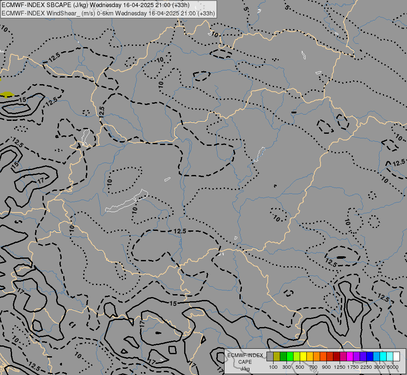This screenshot has height=375, width=407.
Task: Click the purple swatch after 1750
Action: click(x=356, y=357)
